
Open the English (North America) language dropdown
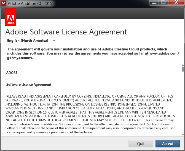click(31, 41)
